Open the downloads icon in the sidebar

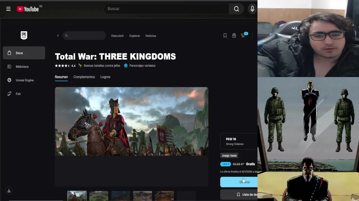point(9,190)
